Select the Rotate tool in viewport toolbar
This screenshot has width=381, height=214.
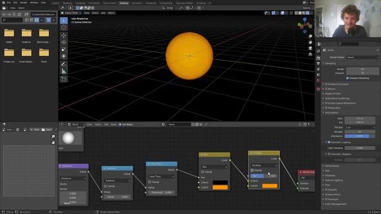64,42
